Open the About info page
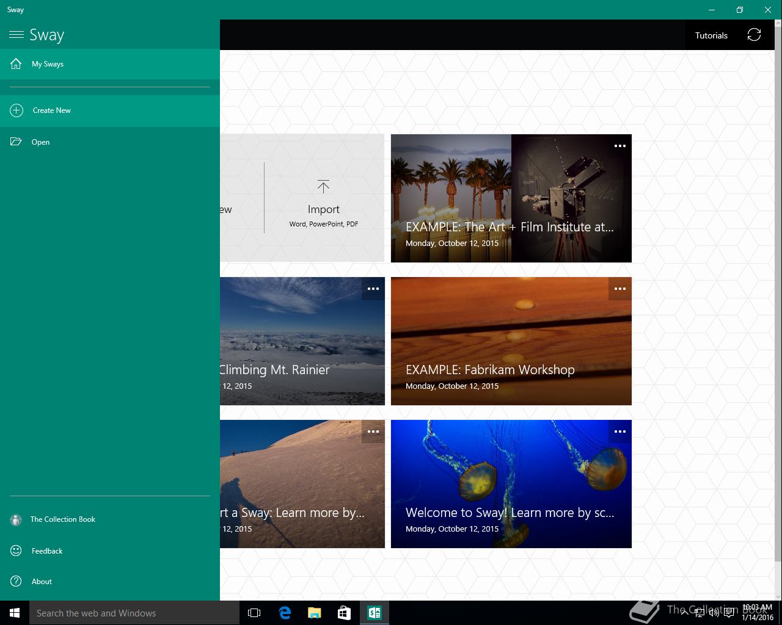Viewport: 782px width, 625px height. 42,582
